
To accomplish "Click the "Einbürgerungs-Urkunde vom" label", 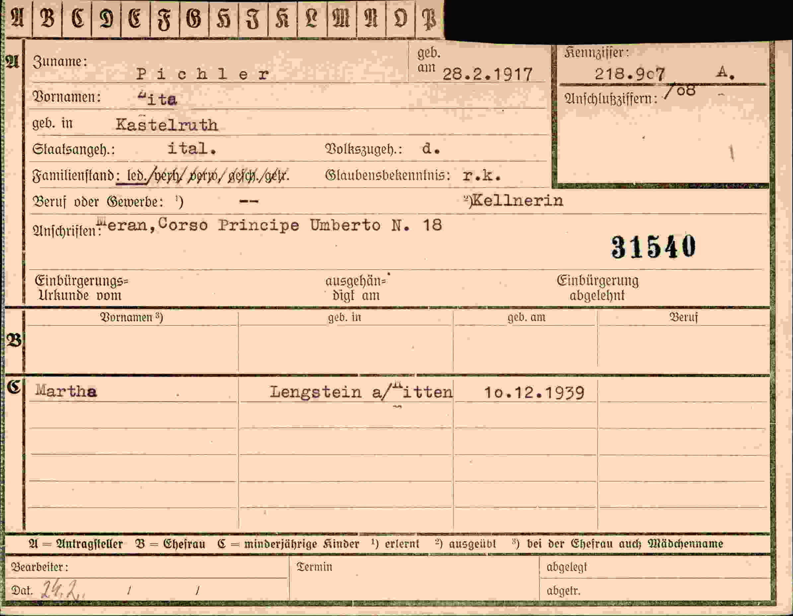I will coord(81,288).
